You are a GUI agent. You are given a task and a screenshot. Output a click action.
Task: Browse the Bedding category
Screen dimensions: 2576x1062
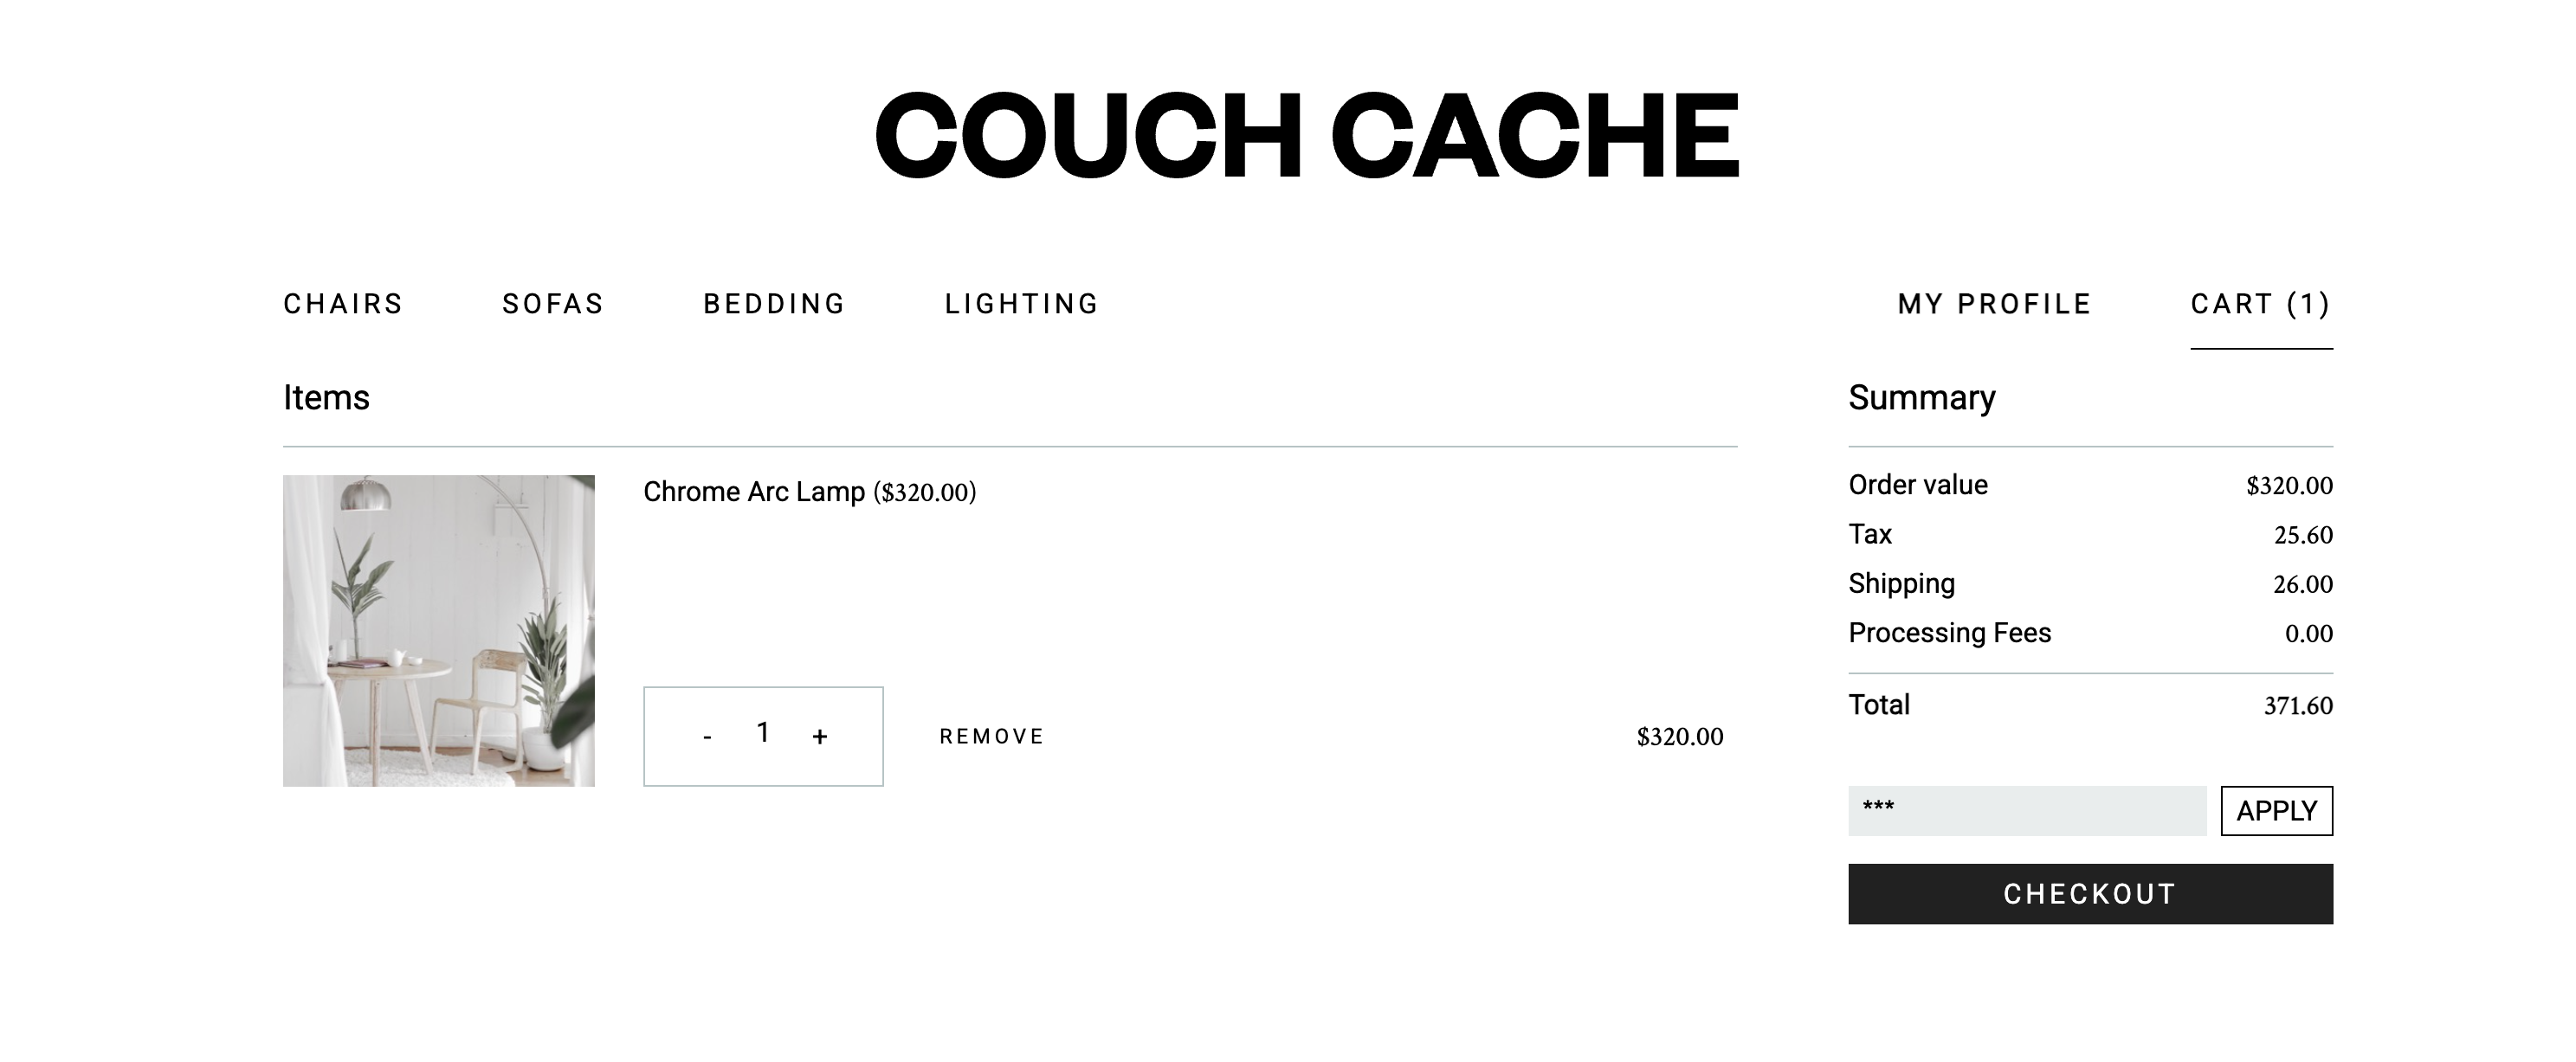pyautogui.click(x=774, y=304)
